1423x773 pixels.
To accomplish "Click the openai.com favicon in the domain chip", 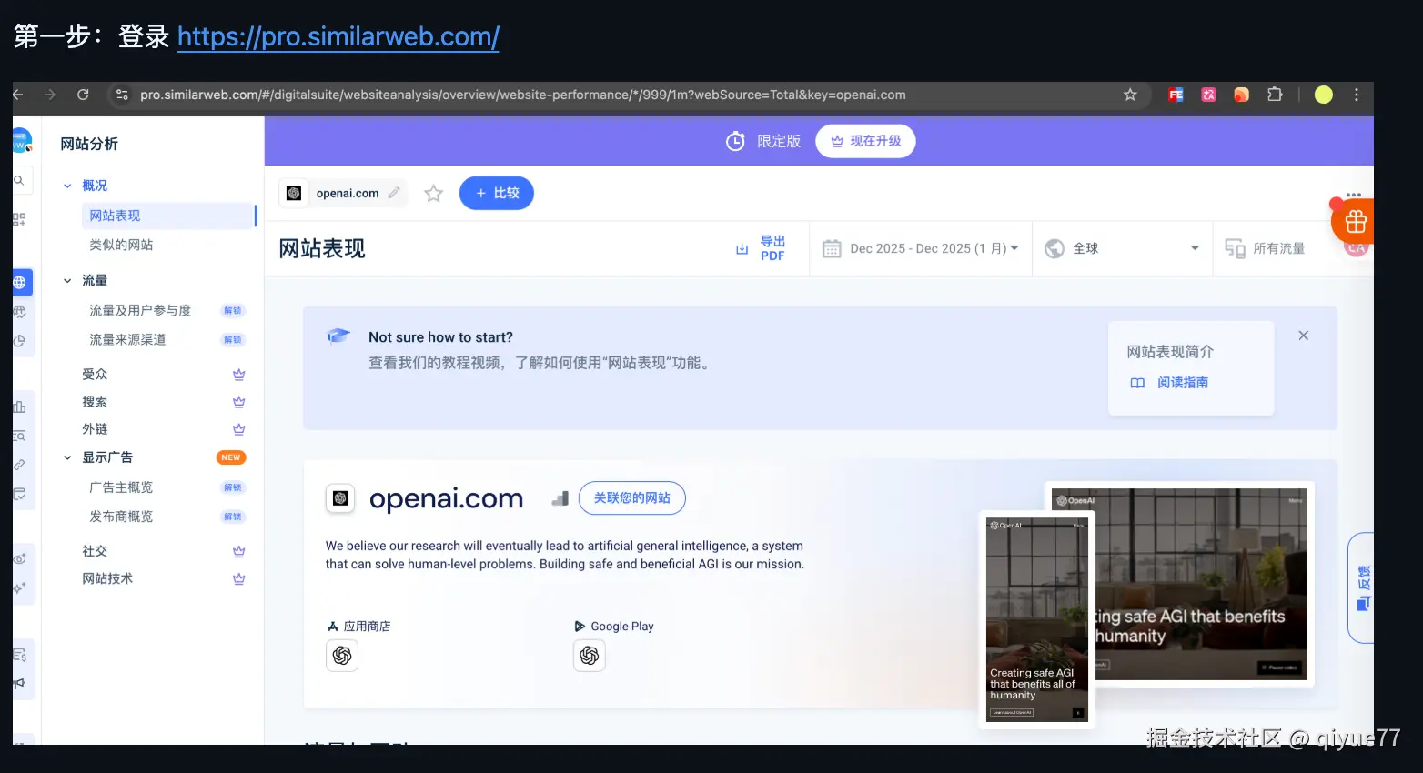I will click(x=294, y=193).
